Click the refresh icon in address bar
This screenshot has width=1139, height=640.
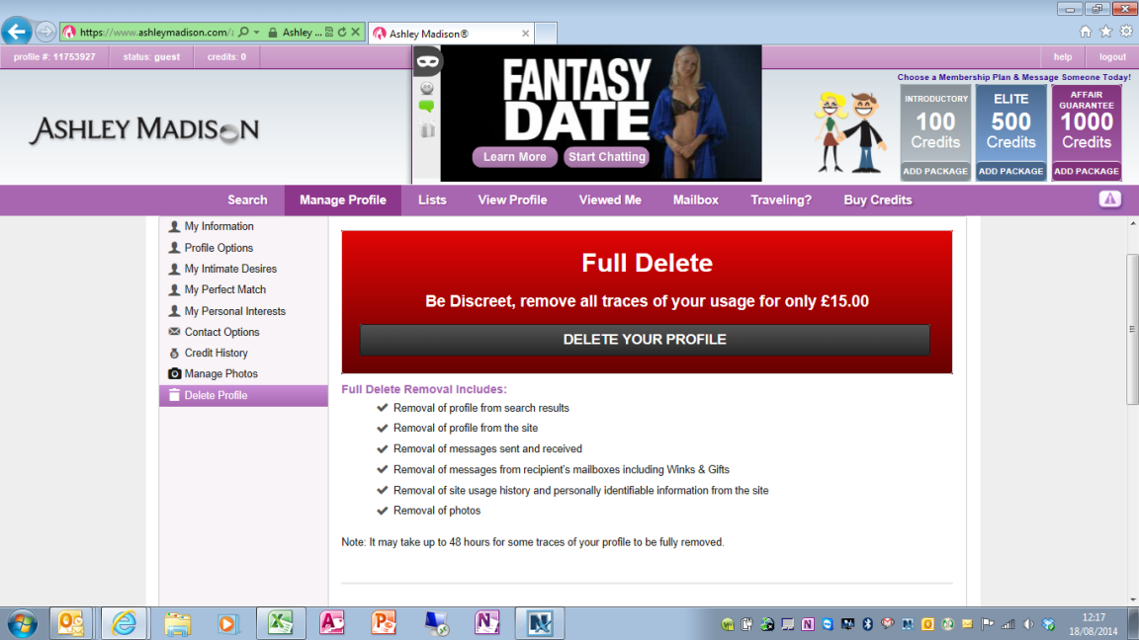click(x=342, y=33)
